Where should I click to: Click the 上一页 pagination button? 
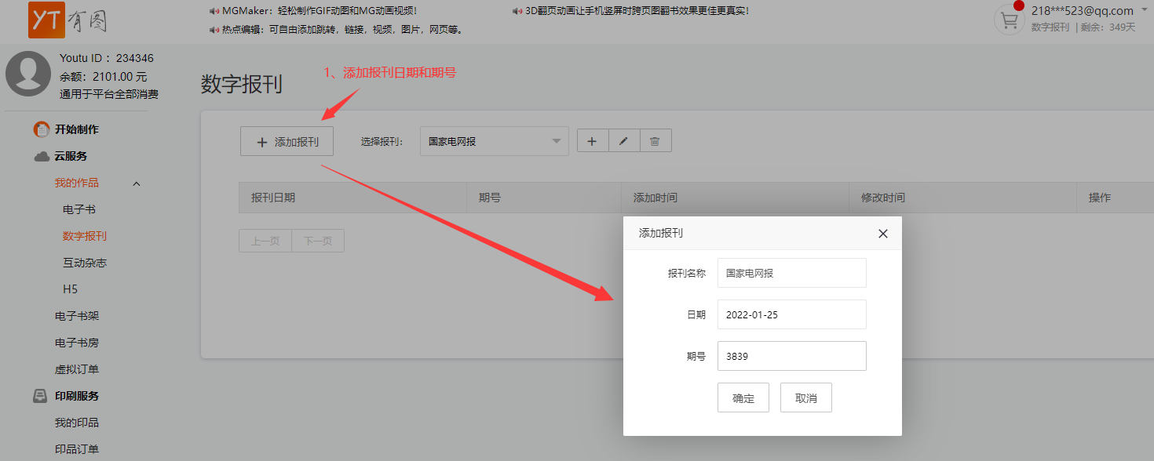point(265,241)
